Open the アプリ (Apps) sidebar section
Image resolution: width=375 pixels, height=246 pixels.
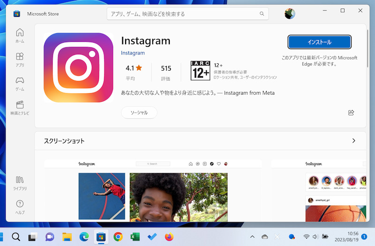(x=20, y=60)
